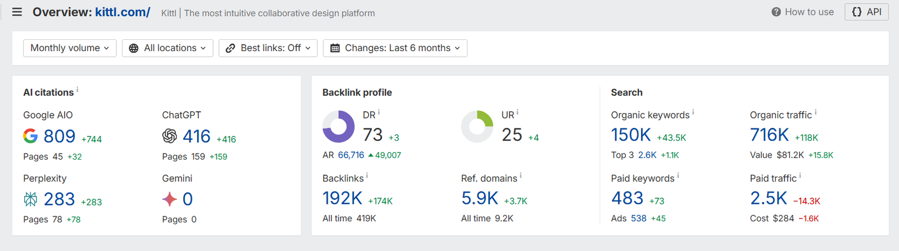Click the Google AIO Pages 45 text
This screenshot has width=899, height=251.
(43, 157)
